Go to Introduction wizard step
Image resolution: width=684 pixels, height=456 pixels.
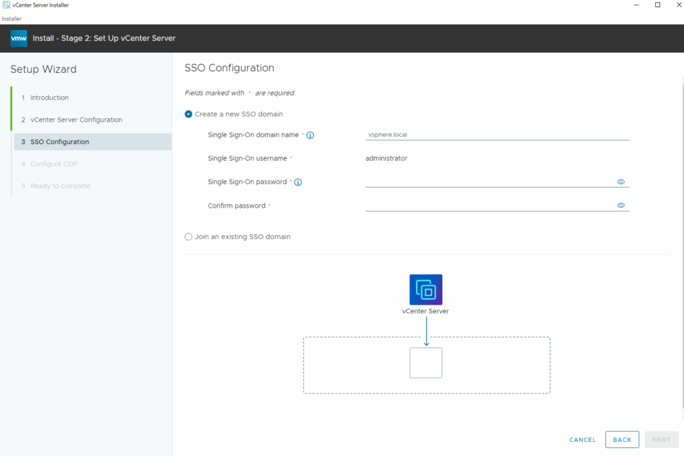pyautogui.click(x=49, y=98)
